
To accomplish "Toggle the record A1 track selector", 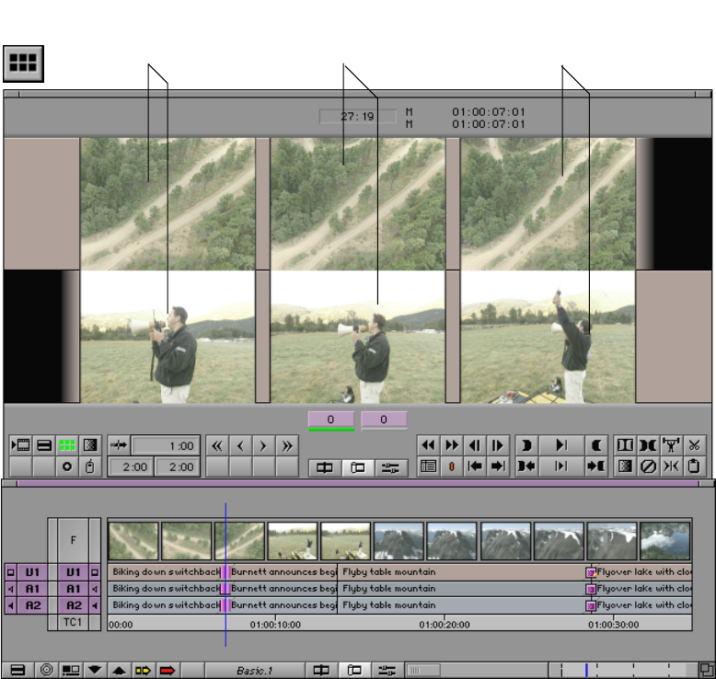I will [73, 589].
